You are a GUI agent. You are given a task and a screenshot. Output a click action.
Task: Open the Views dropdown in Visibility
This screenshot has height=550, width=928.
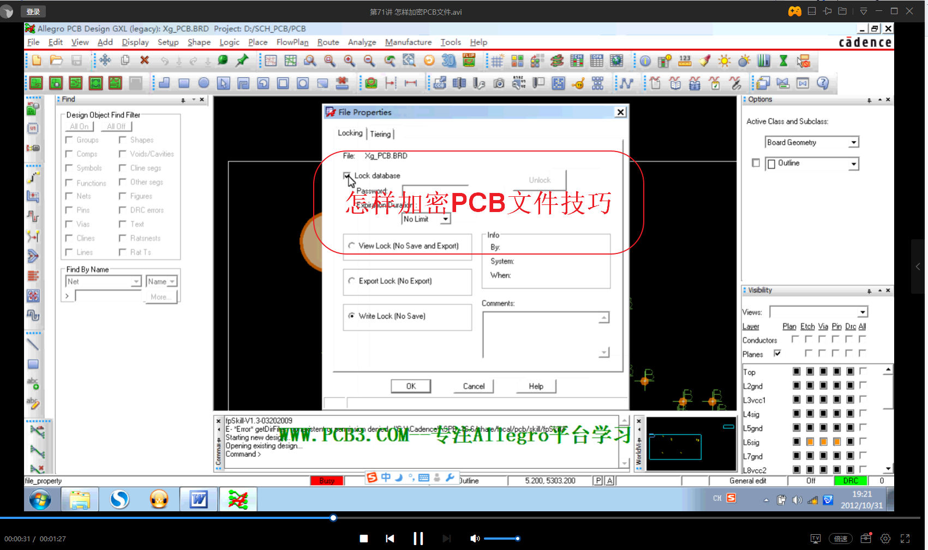coord(863,312)
